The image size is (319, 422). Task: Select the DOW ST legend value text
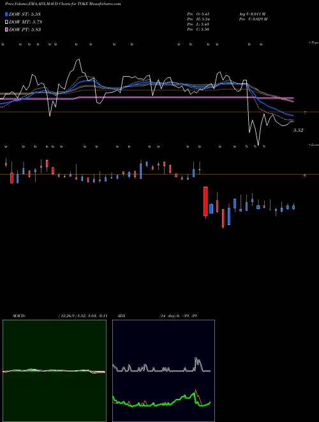tap(25, 14)
